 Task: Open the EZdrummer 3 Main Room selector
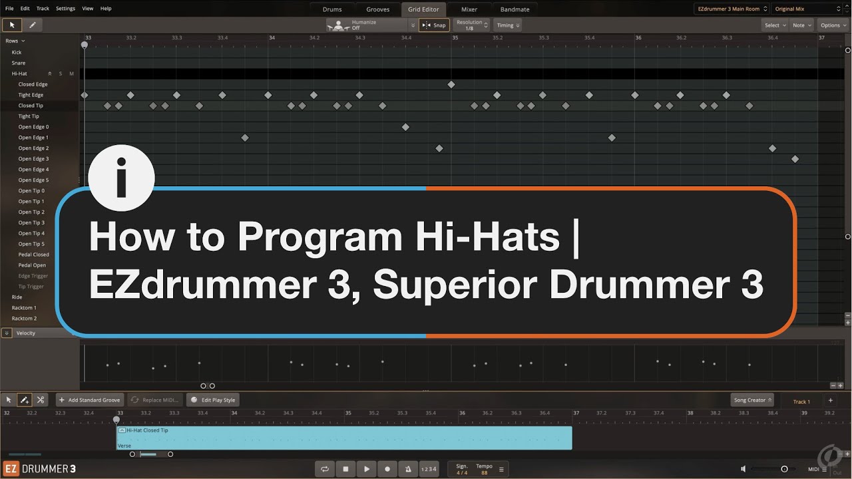point(732,9)
